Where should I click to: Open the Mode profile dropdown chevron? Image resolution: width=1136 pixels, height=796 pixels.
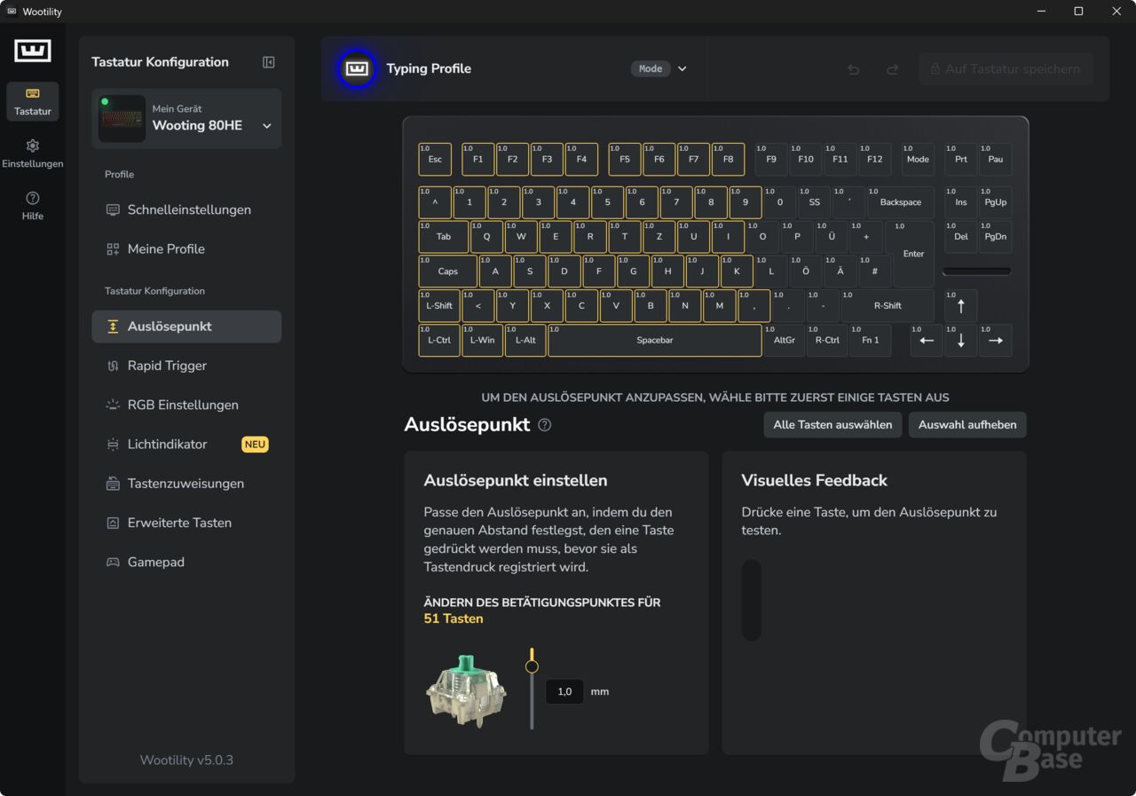click(x=682, y=68)
